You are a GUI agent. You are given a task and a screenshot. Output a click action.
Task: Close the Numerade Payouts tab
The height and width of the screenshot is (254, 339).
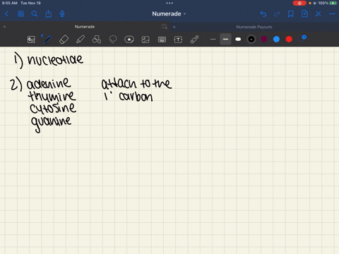coord(174,27)
